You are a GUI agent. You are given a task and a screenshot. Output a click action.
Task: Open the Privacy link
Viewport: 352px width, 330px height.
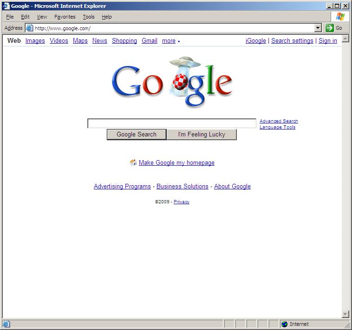tap(182, 202)
